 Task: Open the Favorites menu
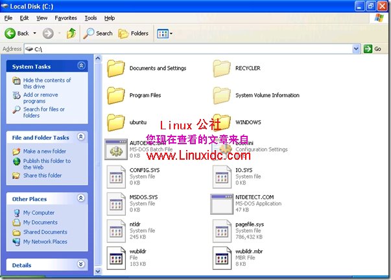click(66, 18)
